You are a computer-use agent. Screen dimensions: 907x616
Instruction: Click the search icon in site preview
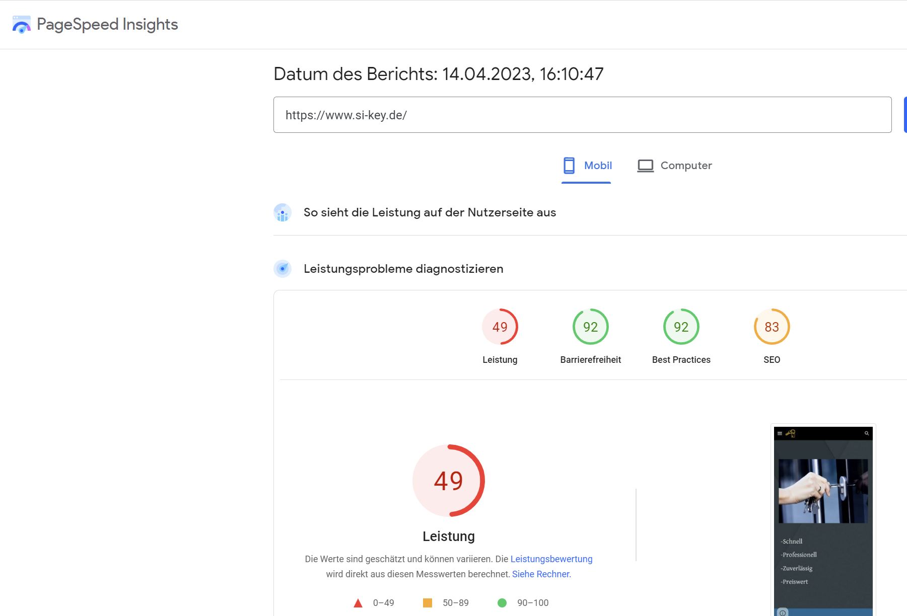tap(867, 433)
